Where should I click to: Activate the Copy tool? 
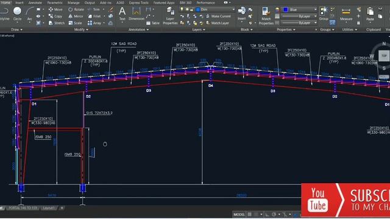coord(55,16)
